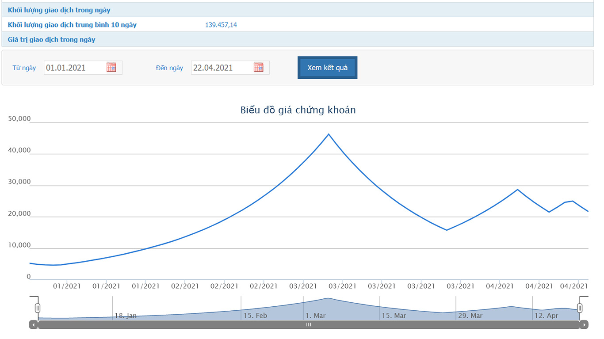Image resolution: width=604 pixels, height=339 pixels.
Task: Select the "29. Mar" navigator date marker
Action: (470, 316)
